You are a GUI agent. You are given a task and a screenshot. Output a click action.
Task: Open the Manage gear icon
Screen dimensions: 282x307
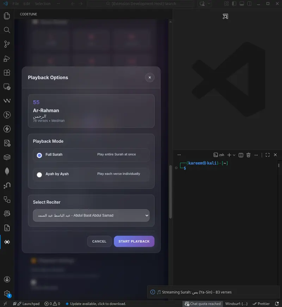point(7,294)
